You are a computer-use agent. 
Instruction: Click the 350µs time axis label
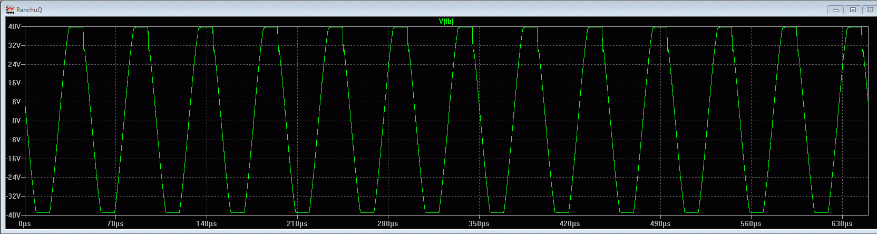click(479, 224)
